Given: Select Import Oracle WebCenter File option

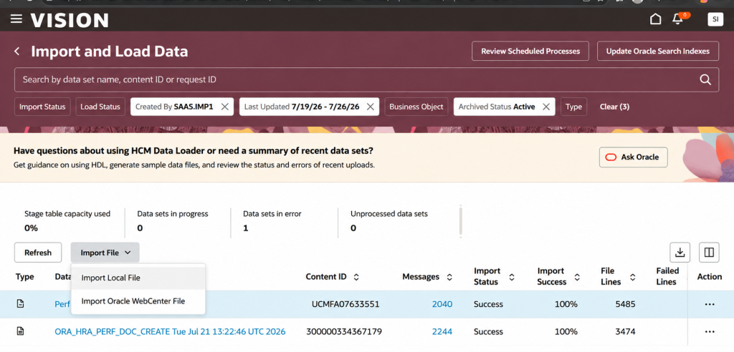Looking at the screenshot, I should click(x=138, y=301).
